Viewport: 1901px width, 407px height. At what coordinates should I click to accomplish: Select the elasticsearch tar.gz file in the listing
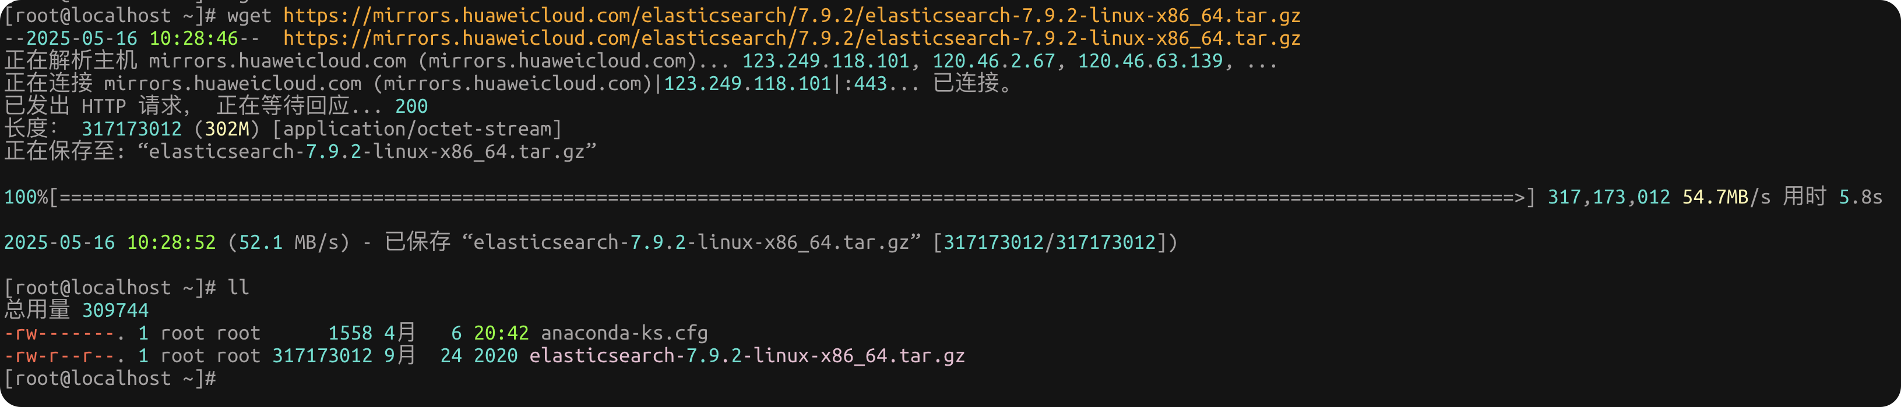(746, 356)
